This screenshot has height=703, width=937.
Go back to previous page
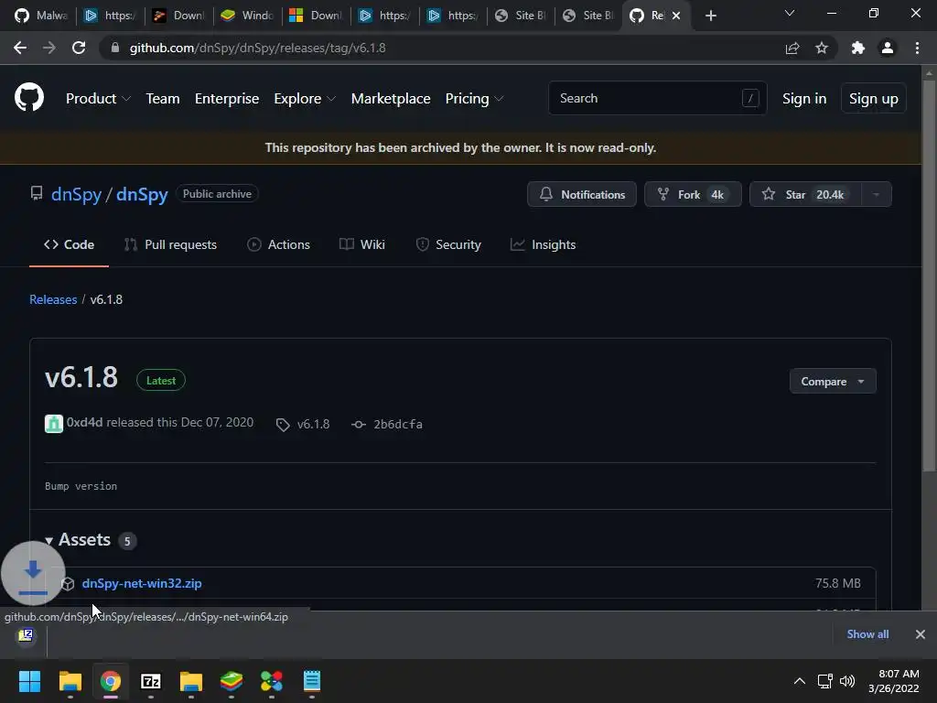click(x=20, y=48)
